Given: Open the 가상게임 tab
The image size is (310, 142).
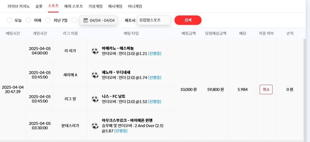Looking at the screenshot, I should coord(96,6).
